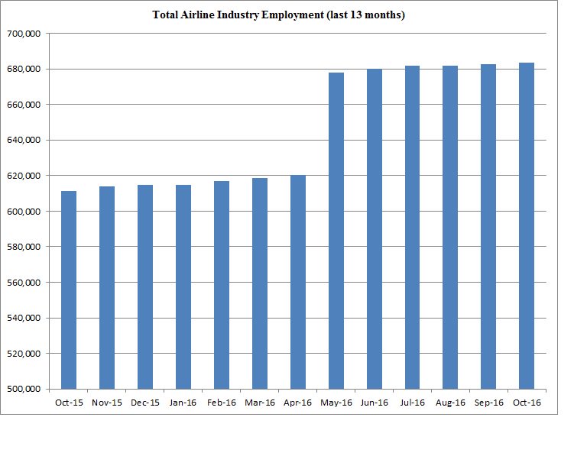Viewport: 587px width, 469px height.
Task: Click the '640,000' y-axis value
Action: [24, 141]
